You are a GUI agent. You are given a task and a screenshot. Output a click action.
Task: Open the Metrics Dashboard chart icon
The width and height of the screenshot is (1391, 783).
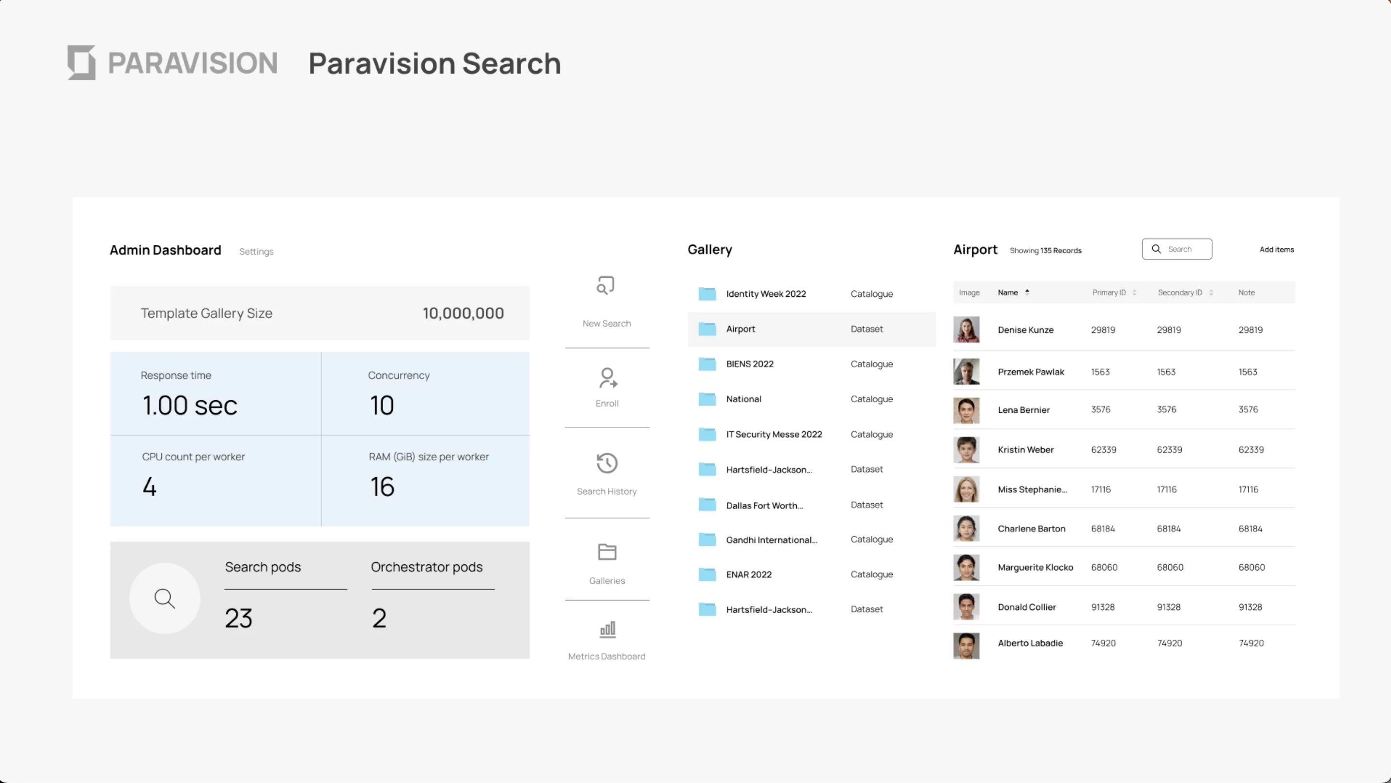(x=606, y=629)
